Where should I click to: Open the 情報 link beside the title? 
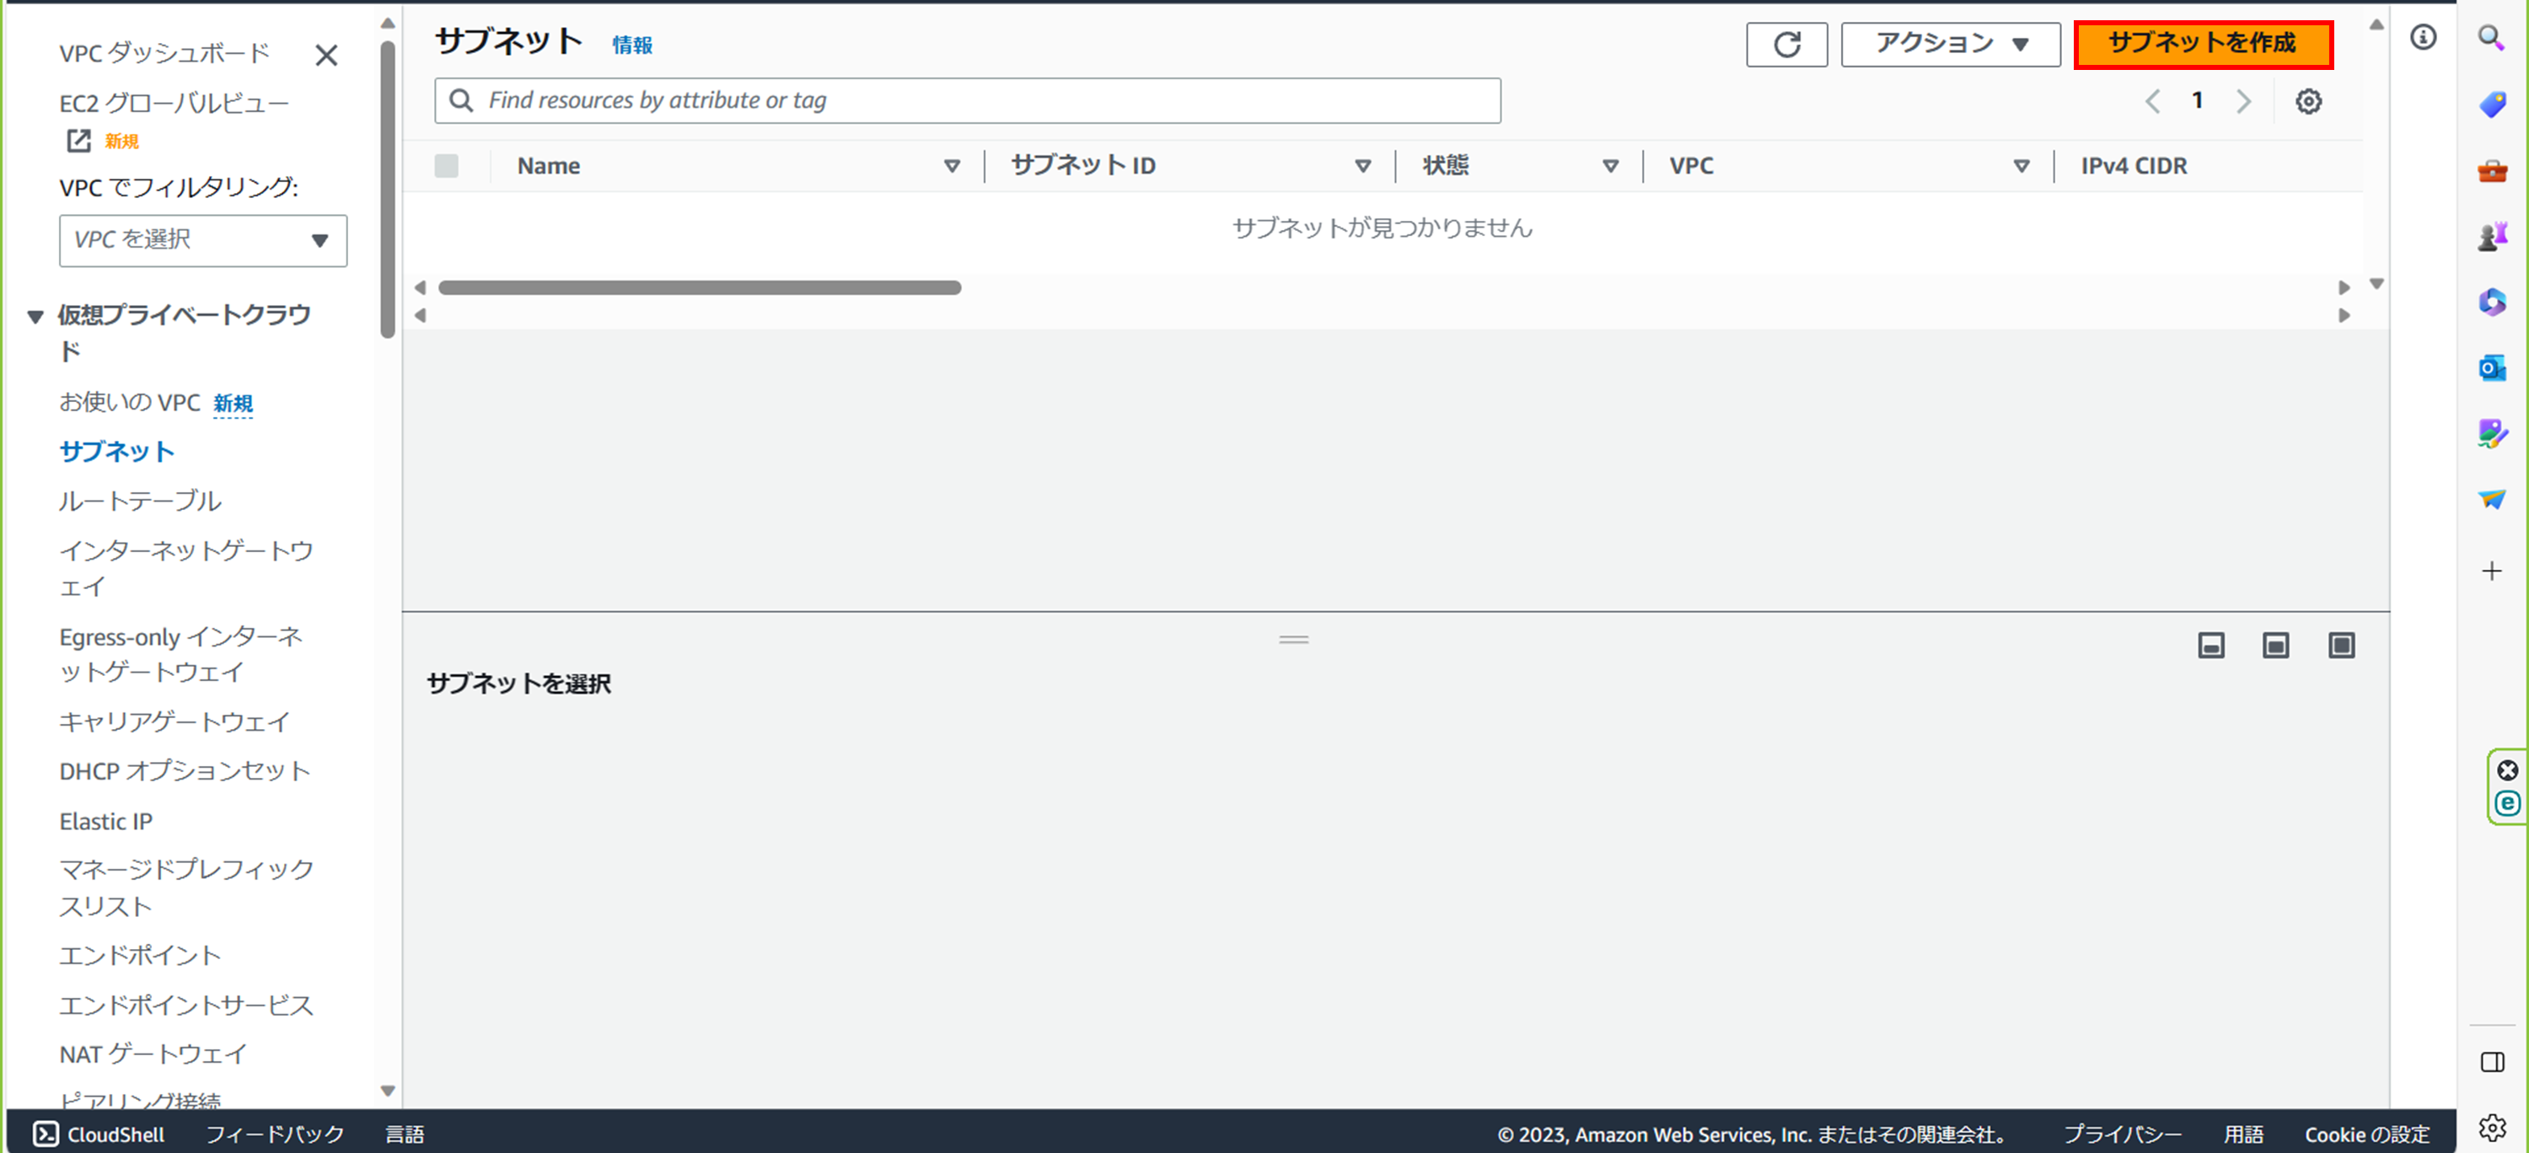click(631, 46)
